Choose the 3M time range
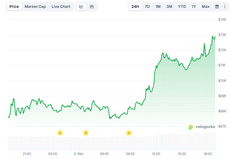 tap(169, 7)
